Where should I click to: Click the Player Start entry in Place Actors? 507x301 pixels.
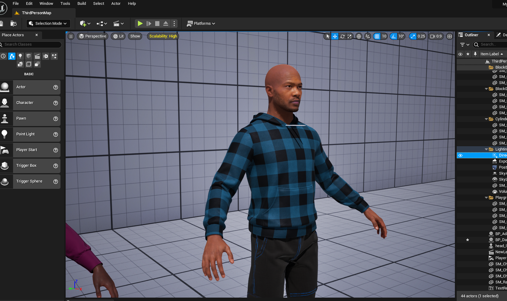pyautogui.click(x=30, y=150)
